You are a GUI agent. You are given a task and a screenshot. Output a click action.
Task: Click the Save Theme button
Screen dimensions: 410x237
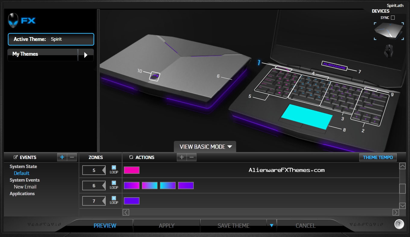[233, 226]
